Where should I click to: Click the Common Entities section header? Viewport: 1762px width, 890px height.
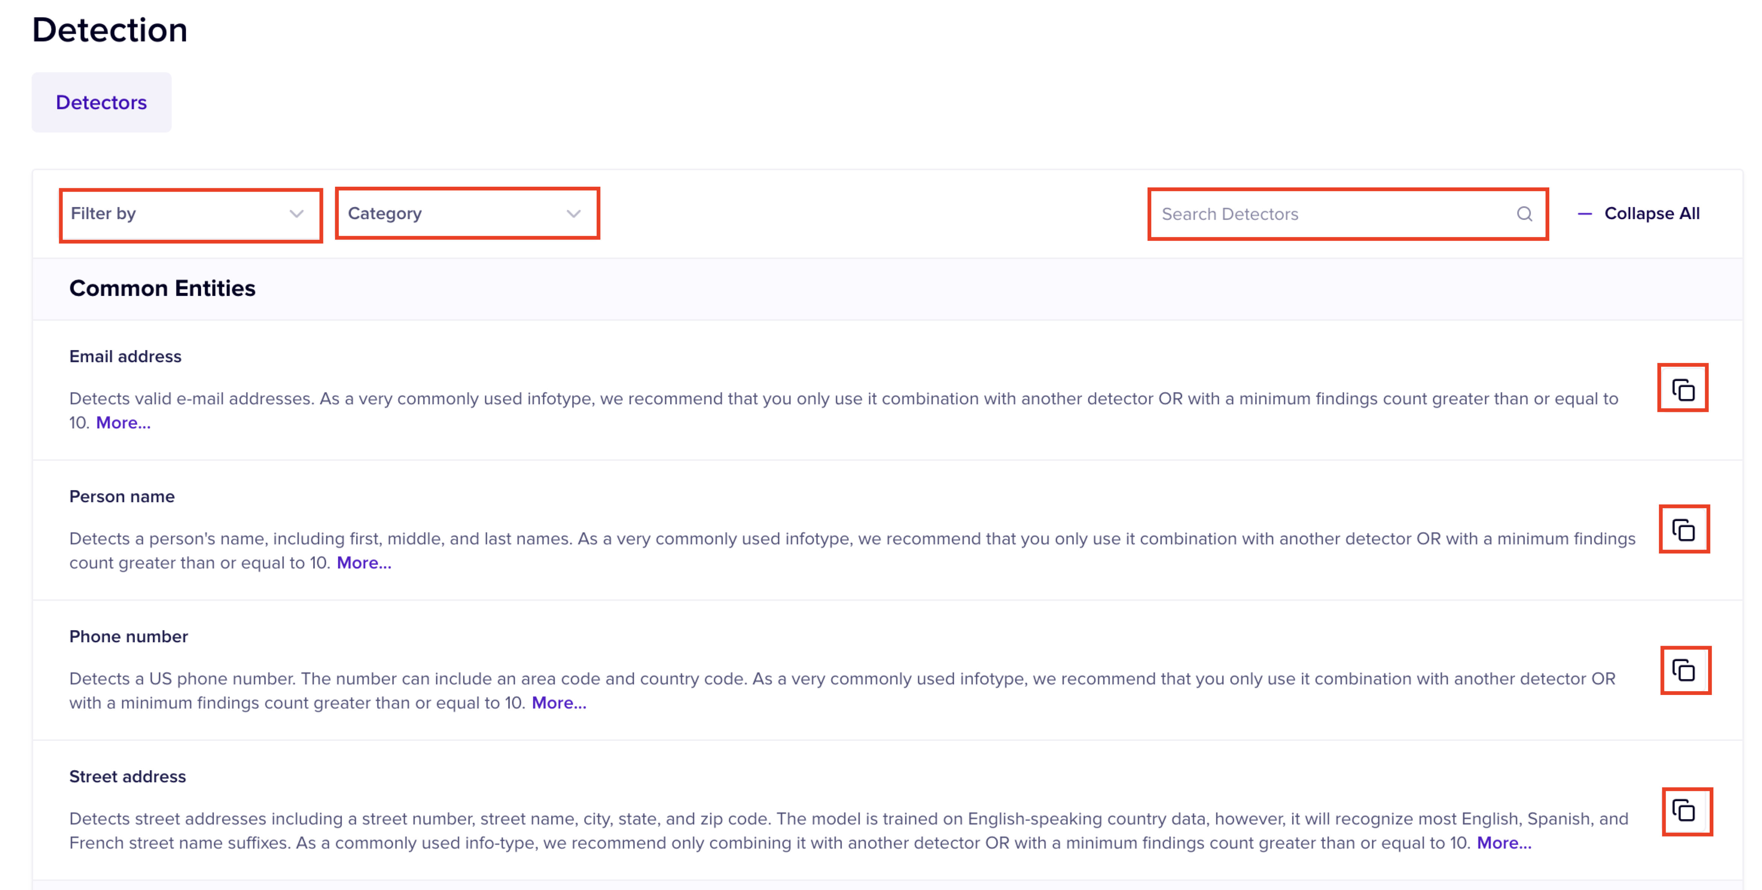pos(162,289)
